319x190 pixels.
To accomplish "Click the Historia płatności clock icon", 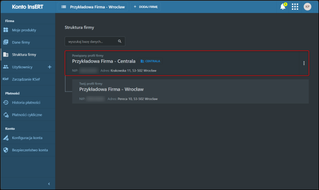I will click(x=6, y=102).
